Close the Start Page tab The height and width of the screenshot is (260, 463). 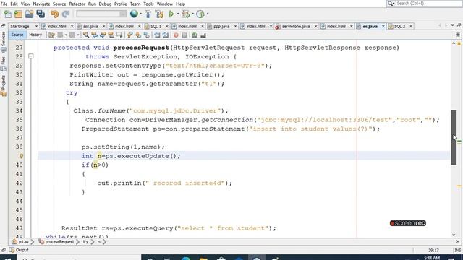[36, 26]
